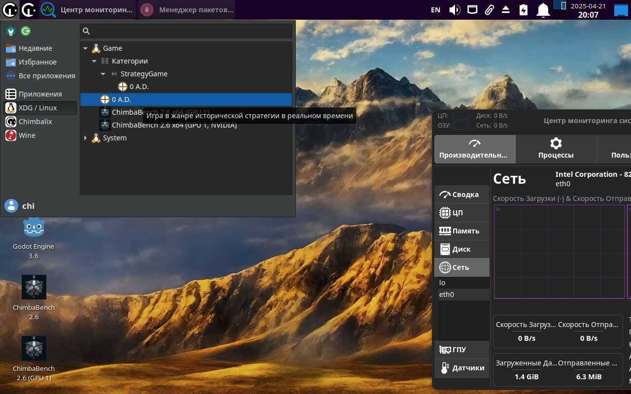Launch Godot Engine 3.6 desktop icon
This screenshot has width=631, height=394.
coord(34,239)
